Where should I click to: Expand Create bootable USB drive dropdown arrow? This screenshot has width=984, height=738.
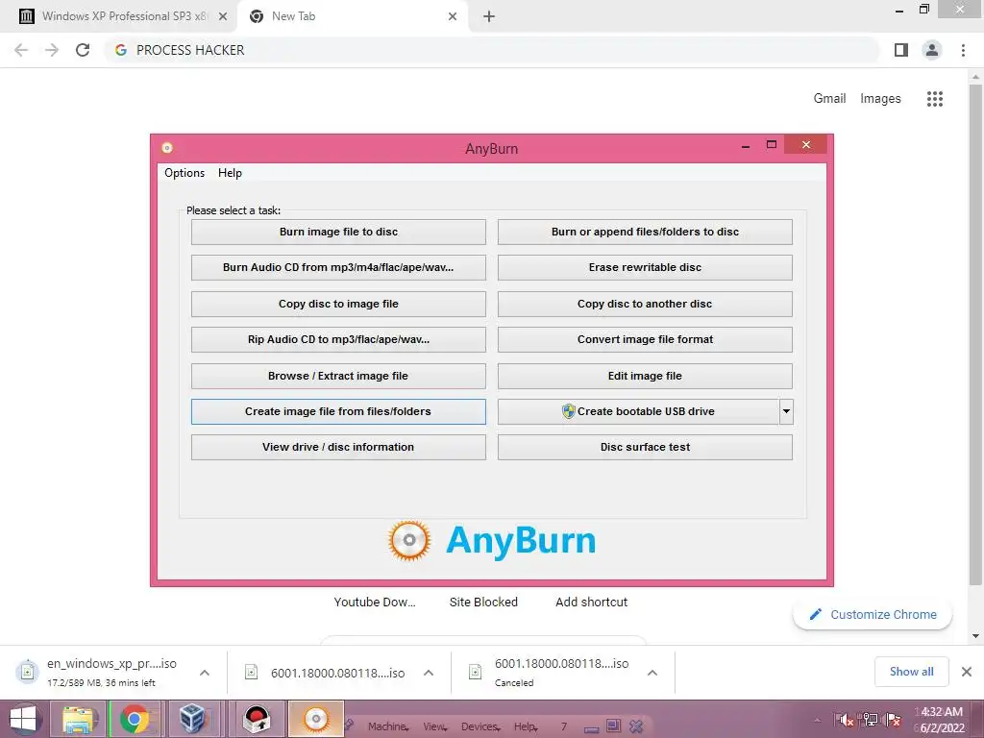coord(786,411)
